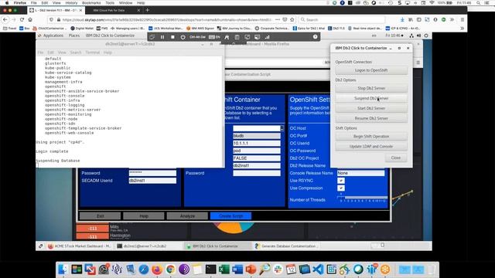
Task: Open the macOS Bookmarks menu
Action: [x=91, y=3]
